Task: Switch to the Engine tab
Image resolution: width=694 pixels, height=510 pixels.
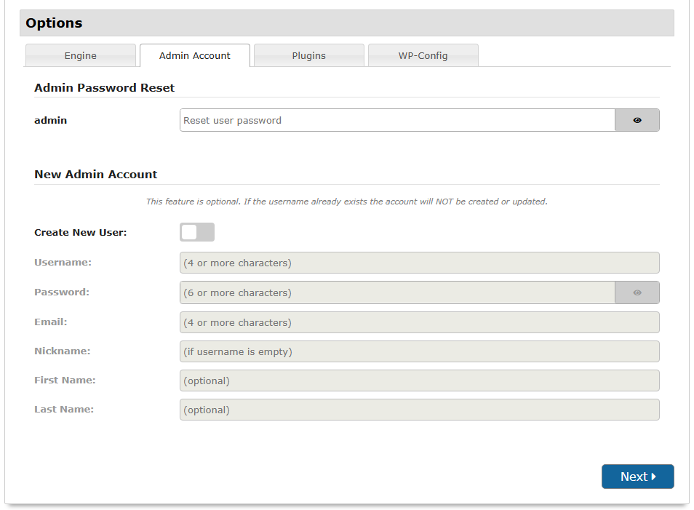Action: 81,55
